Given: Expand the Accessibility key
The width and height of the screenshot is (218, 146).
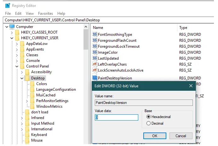Looking at the screenshot, I should pos(22,72).
